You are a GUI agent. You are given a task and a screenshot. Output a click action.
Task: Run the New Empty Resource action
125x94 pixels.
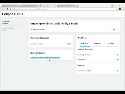117,55
